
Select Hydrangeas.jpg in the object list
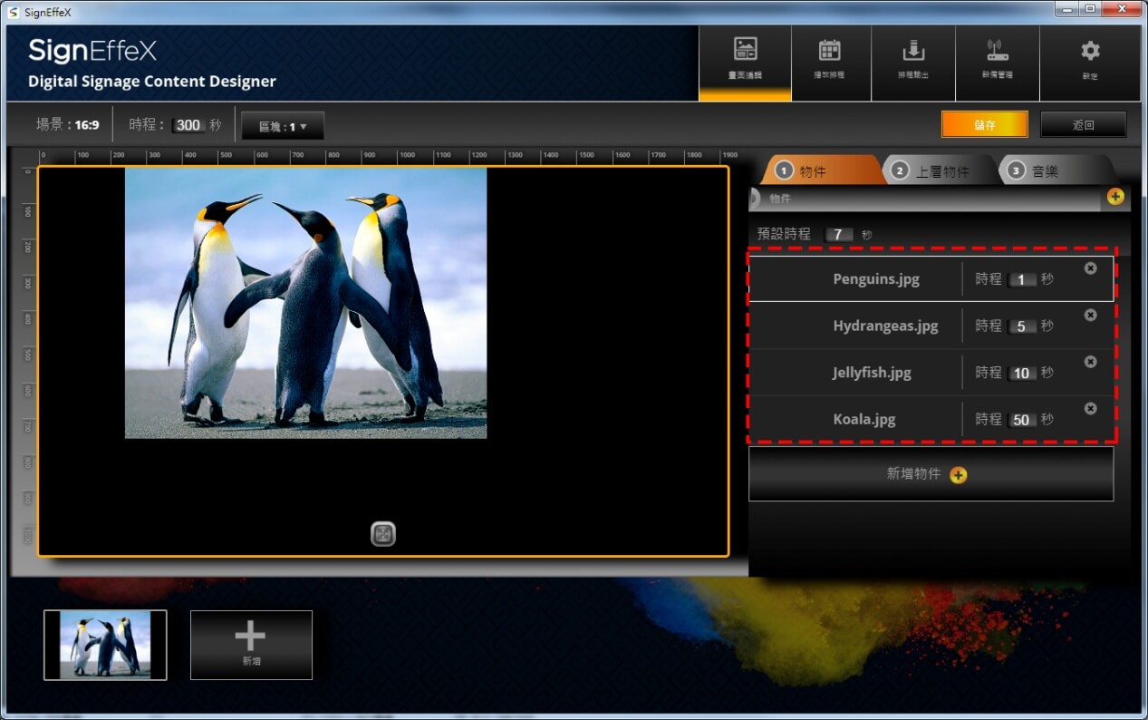(x=884, y=326)
